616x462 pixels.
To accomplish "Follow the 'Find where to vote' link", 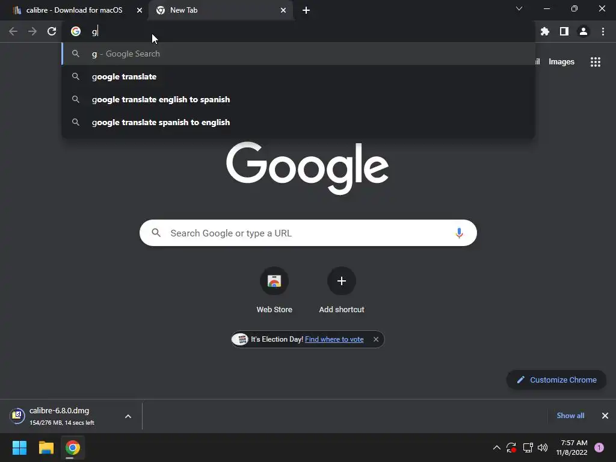I will coord(334,339).
